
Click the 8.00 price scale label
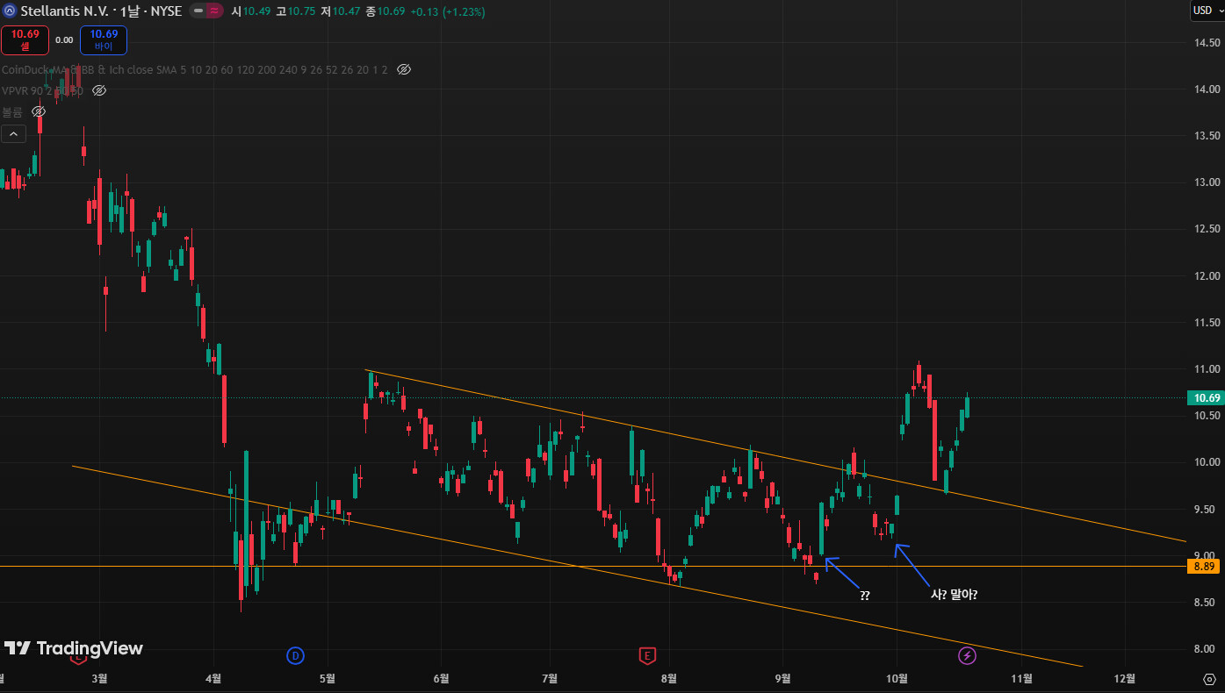[x=1204, y=649]
